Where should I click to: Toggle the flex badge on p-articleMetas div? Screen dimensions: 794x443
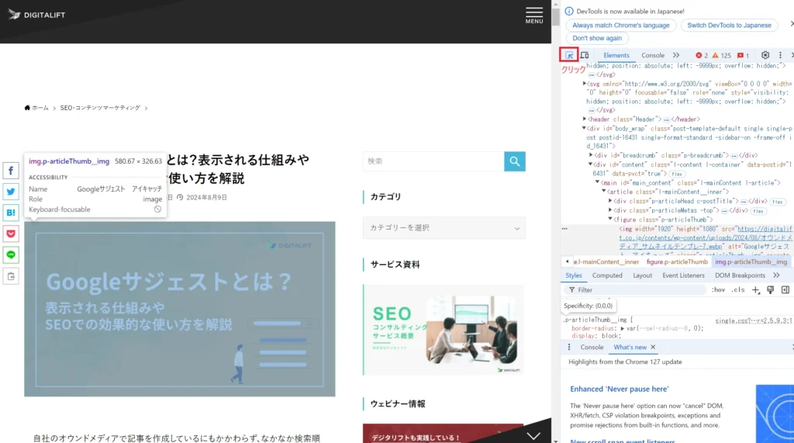(x=758, y=211)
